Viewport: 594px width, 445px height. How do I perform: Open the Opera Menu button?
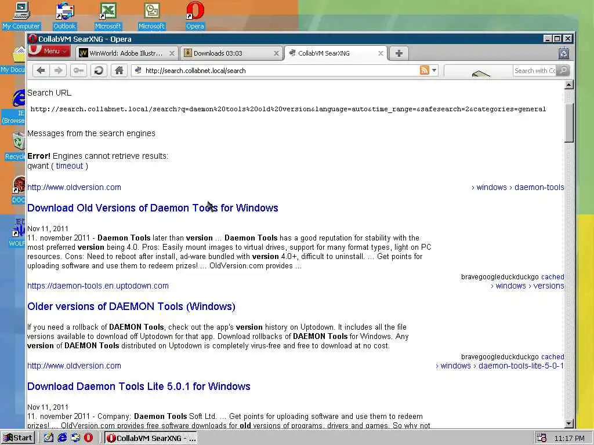pyautogui.click(x=49, y=51)
